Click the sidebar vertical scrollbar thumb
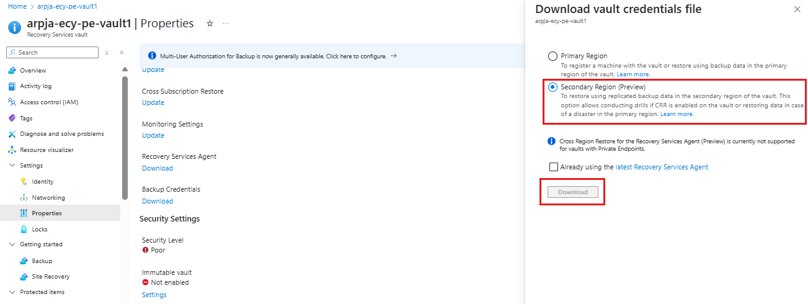 click(x=125, y=138)
